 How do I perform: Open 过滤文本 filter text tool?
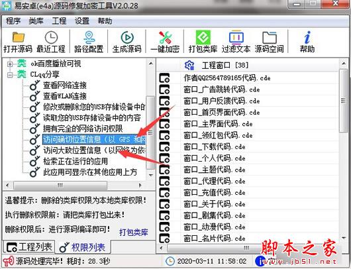click(236, 42)
